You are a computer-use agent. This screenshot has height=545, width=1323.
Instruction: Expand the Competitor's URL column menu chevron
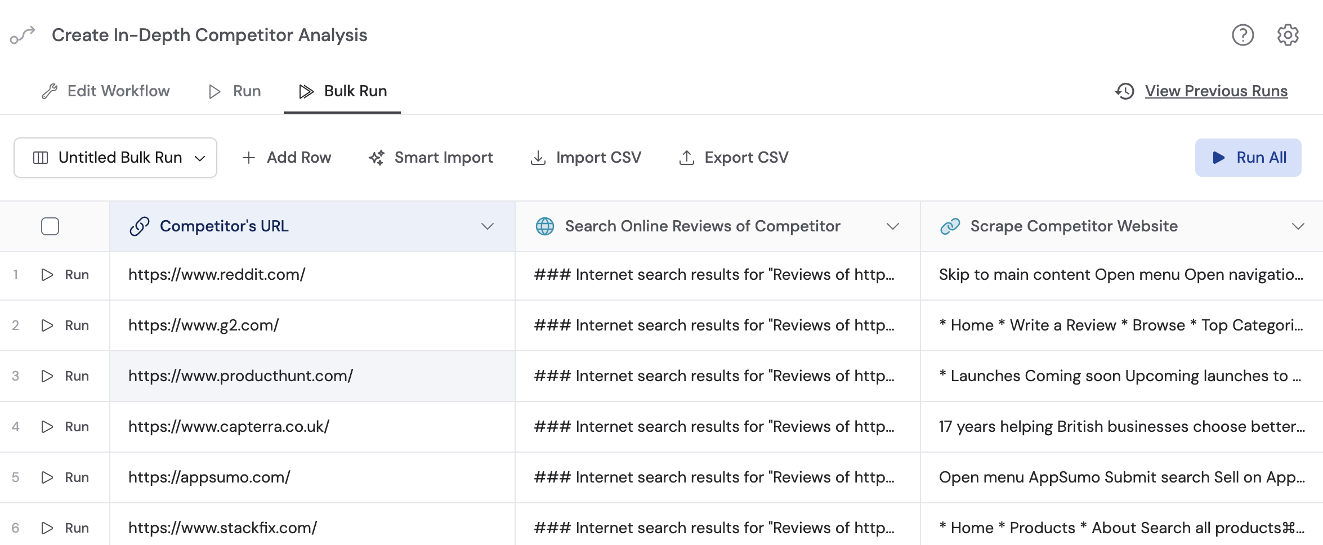point(488,226)
